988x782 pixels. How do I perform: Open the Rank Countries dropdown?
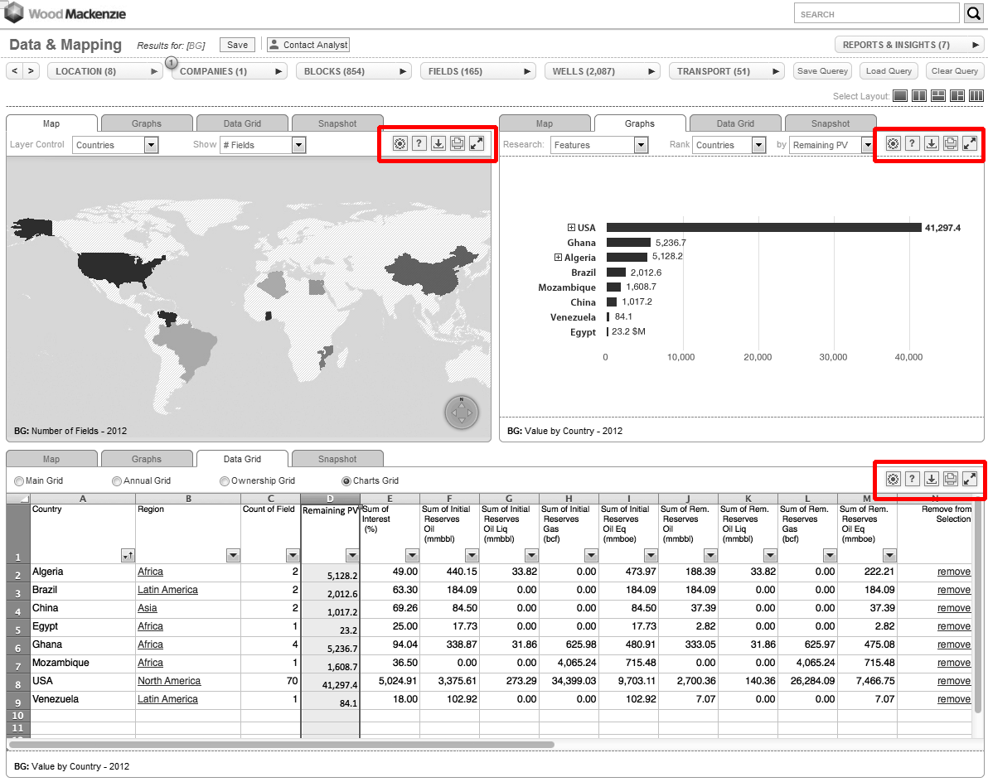[729, 145]
